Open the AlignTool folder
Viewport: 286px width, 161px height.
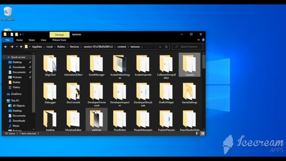(x=50, y=66)
